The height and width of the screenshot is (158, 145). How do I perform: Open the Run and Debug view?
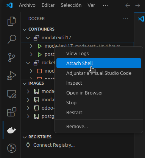coord(12,76)
